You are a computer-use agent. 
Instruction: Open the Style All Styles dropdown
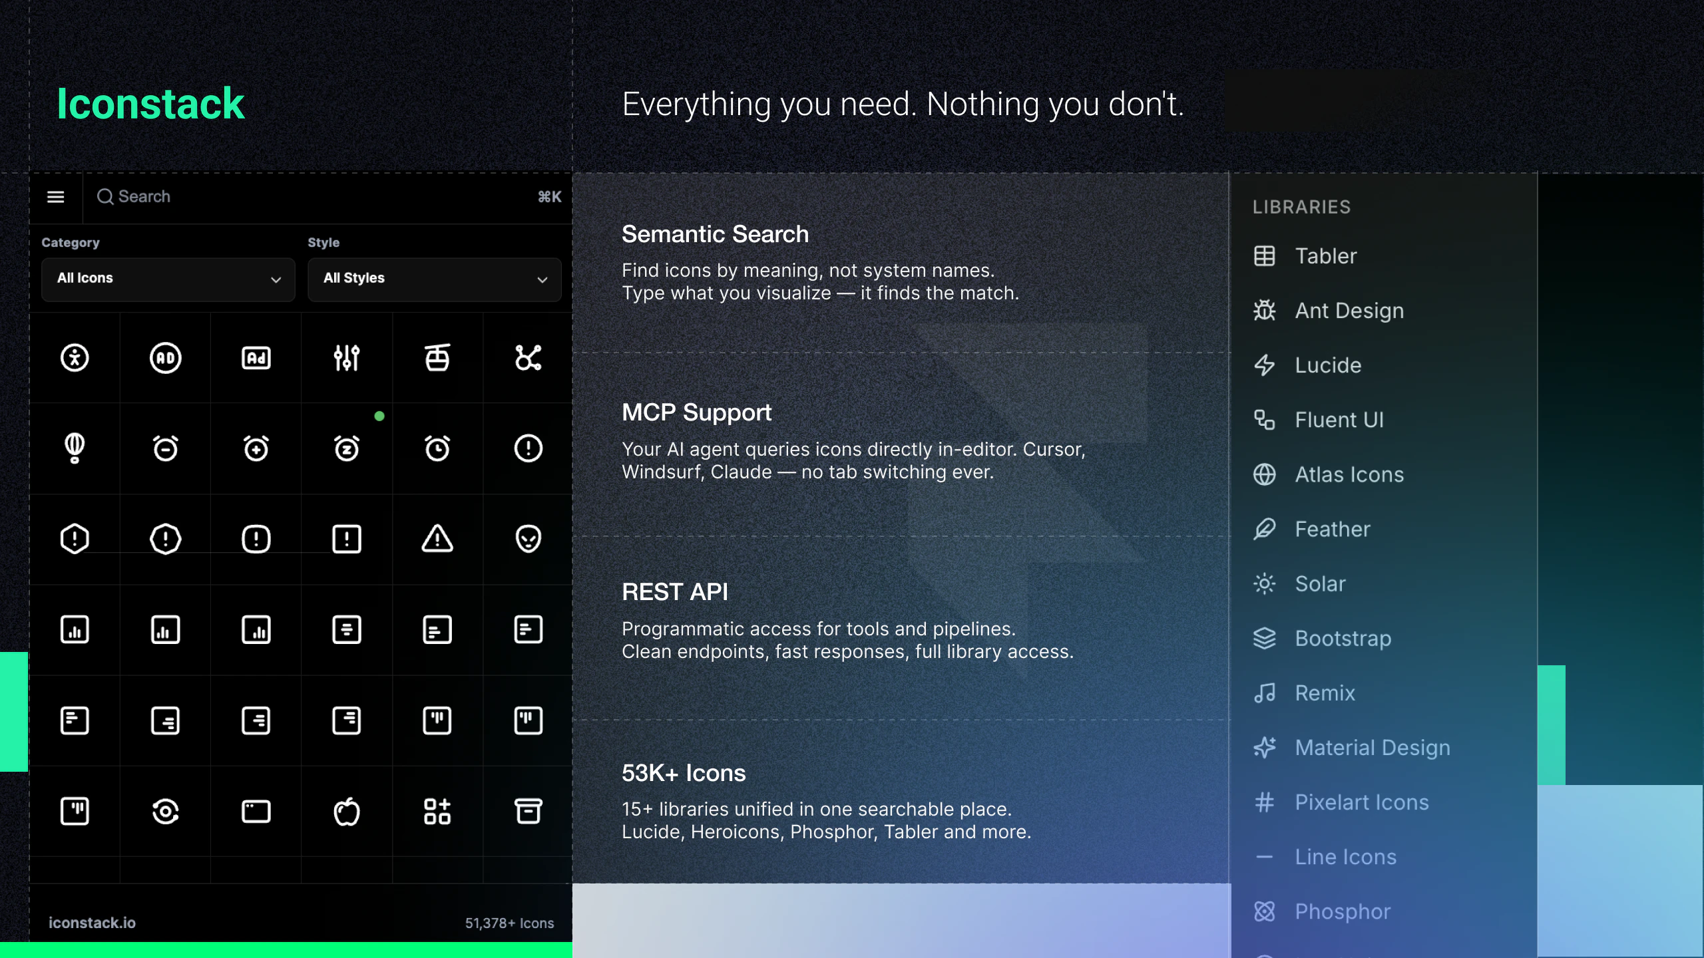click(435, 279)
